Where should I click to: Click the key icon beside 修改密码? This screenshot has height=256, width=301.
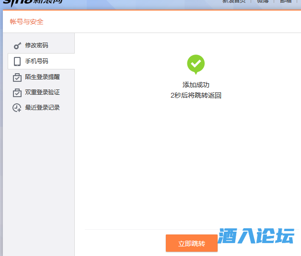pyautogui.click(x=17, y=46)
